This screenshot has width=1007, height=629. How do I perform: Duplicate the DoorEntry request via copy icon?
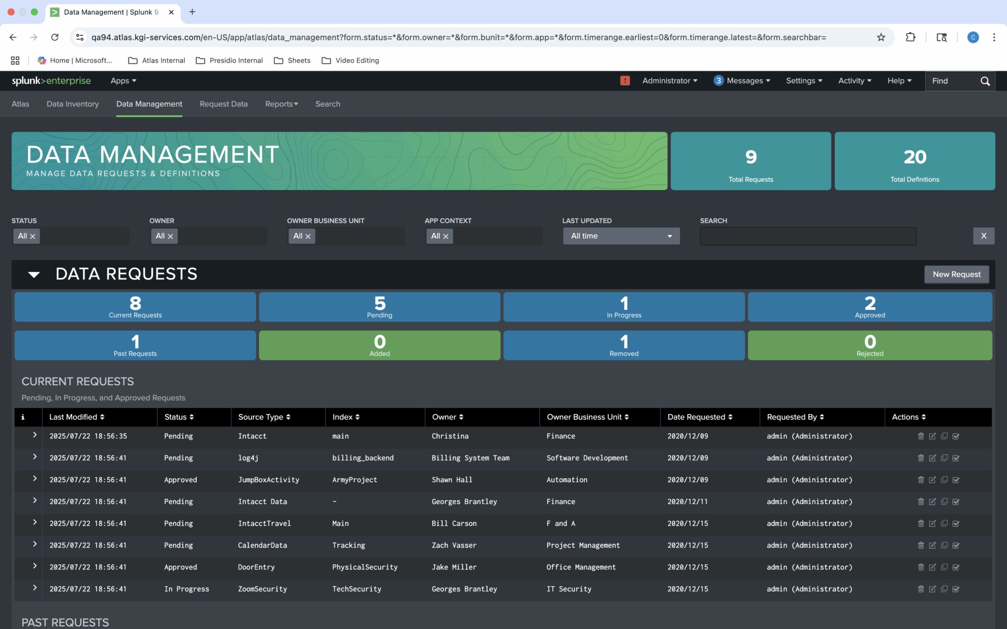[945, 567]
